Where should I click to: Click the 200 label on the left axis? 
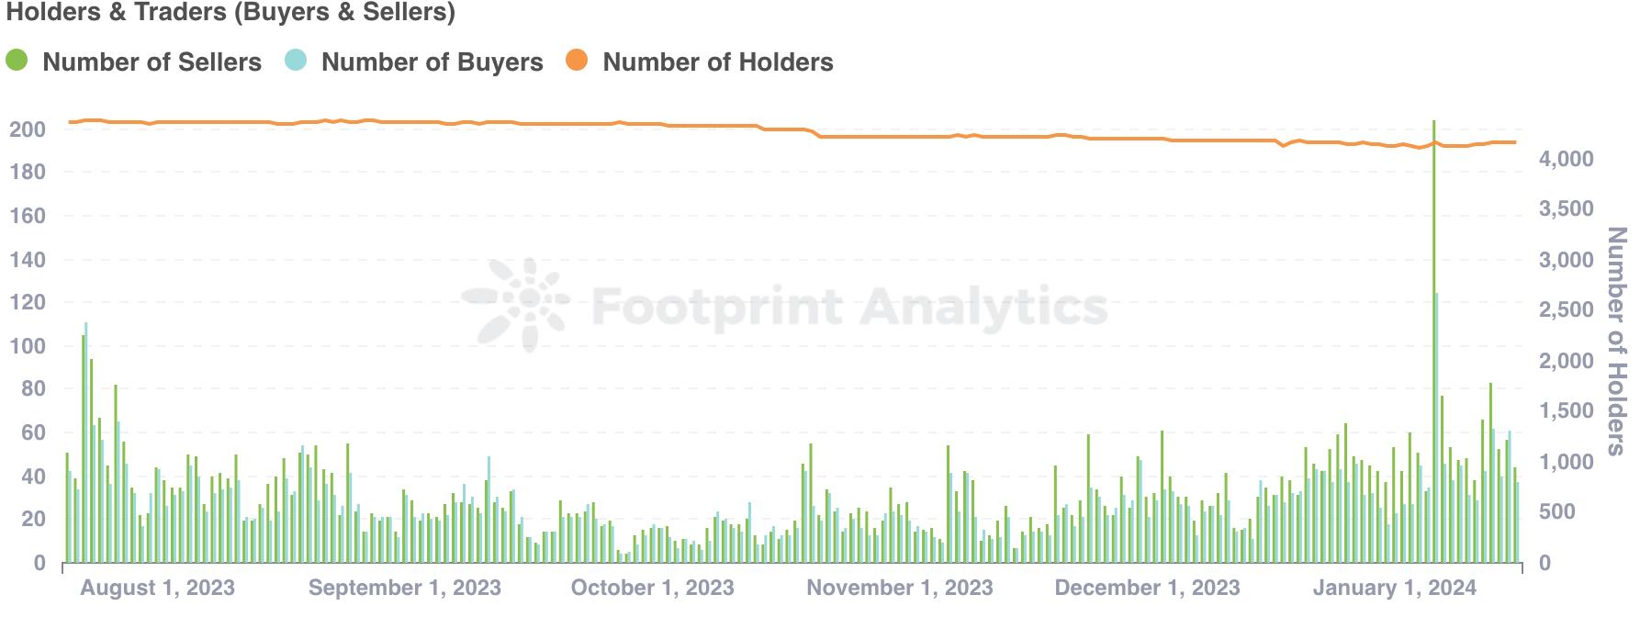click(x=28, y=129)
